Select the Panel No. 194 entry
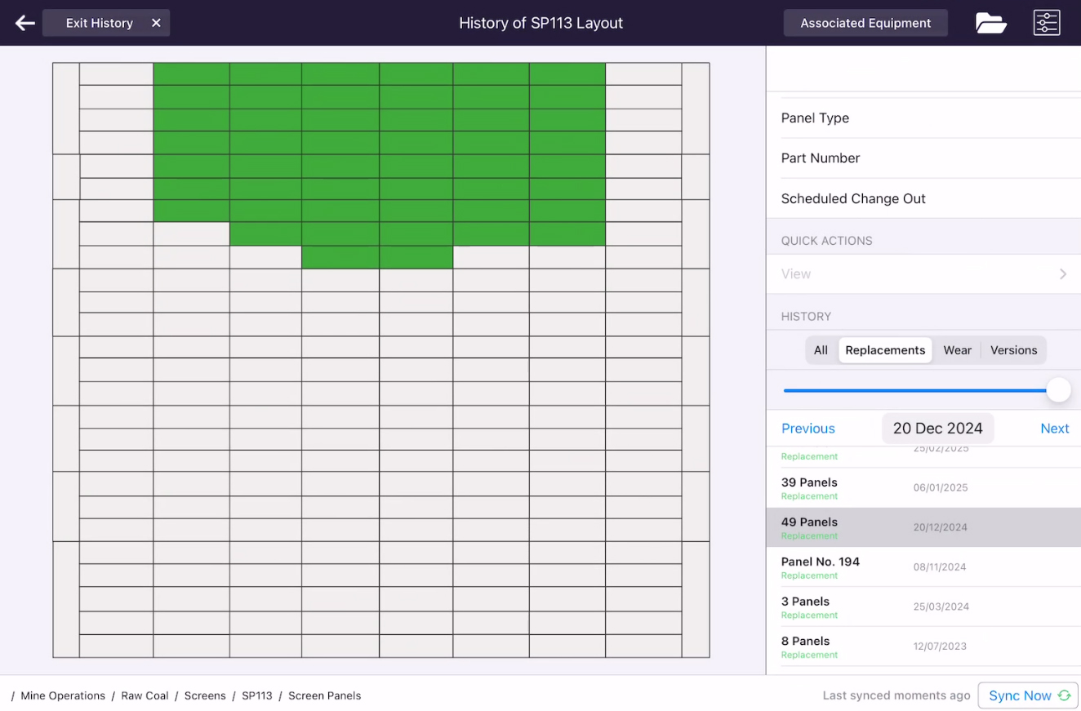 [x=923, y=567]
